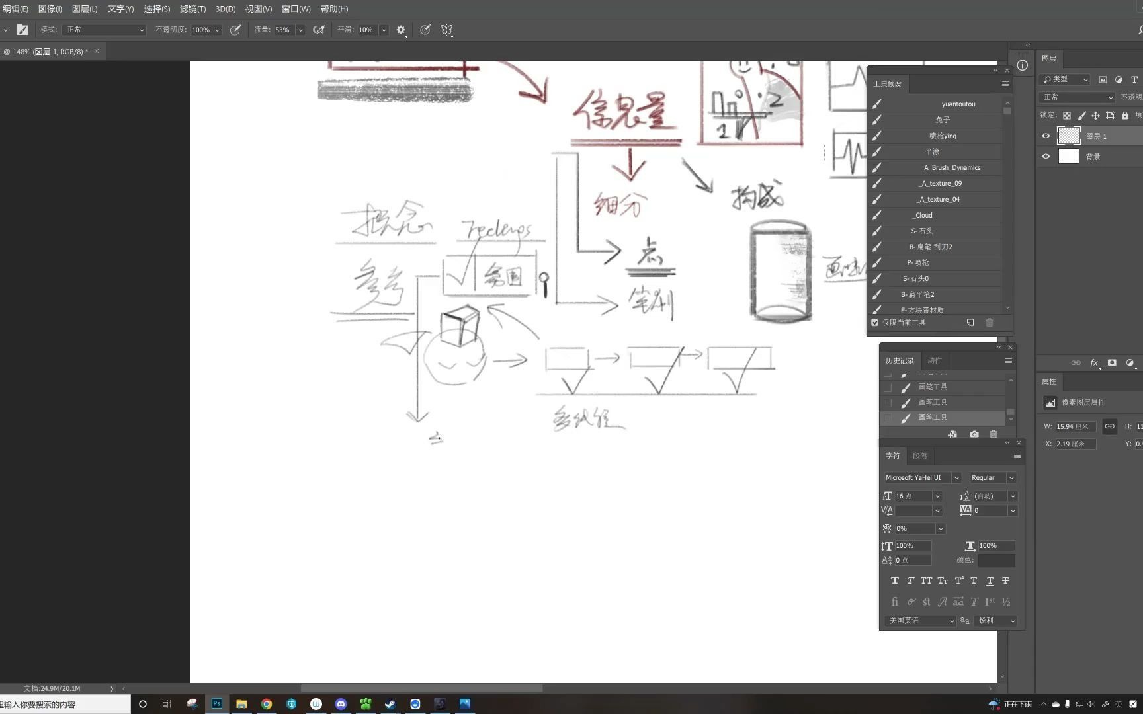This screenshot has width=1143, height=714.
Task: Open Steam from the taskbar
Action: (x=390, y=704)
